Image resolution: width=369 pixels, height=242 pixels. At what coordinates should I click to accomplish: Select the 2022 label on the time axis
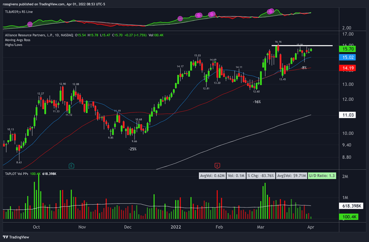(x=176, y=227)
